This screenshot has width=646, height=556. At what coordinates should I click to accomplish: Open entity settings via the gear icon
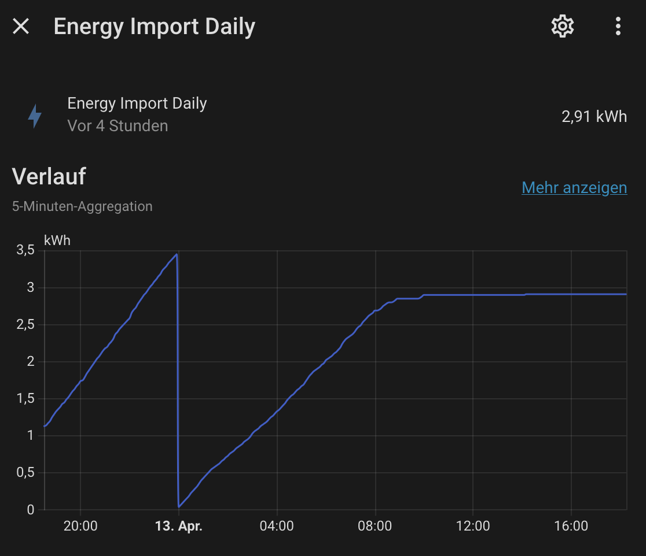[x=562, y=26]
